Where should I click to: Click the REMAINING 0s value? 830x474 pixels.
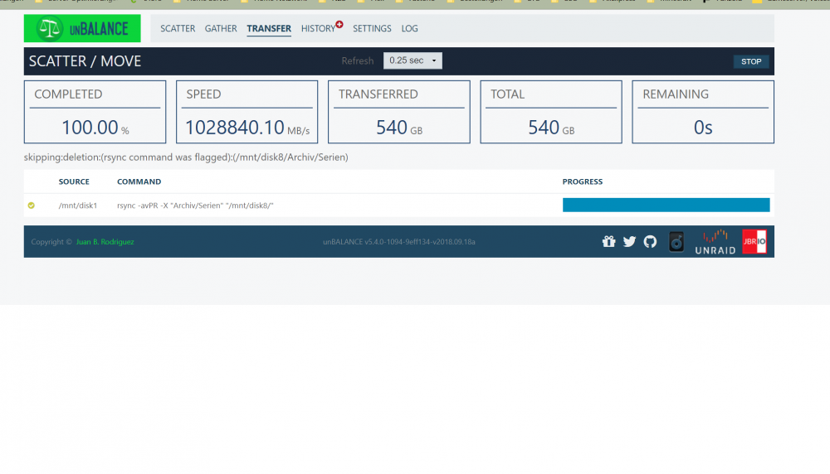click(703, 128)
